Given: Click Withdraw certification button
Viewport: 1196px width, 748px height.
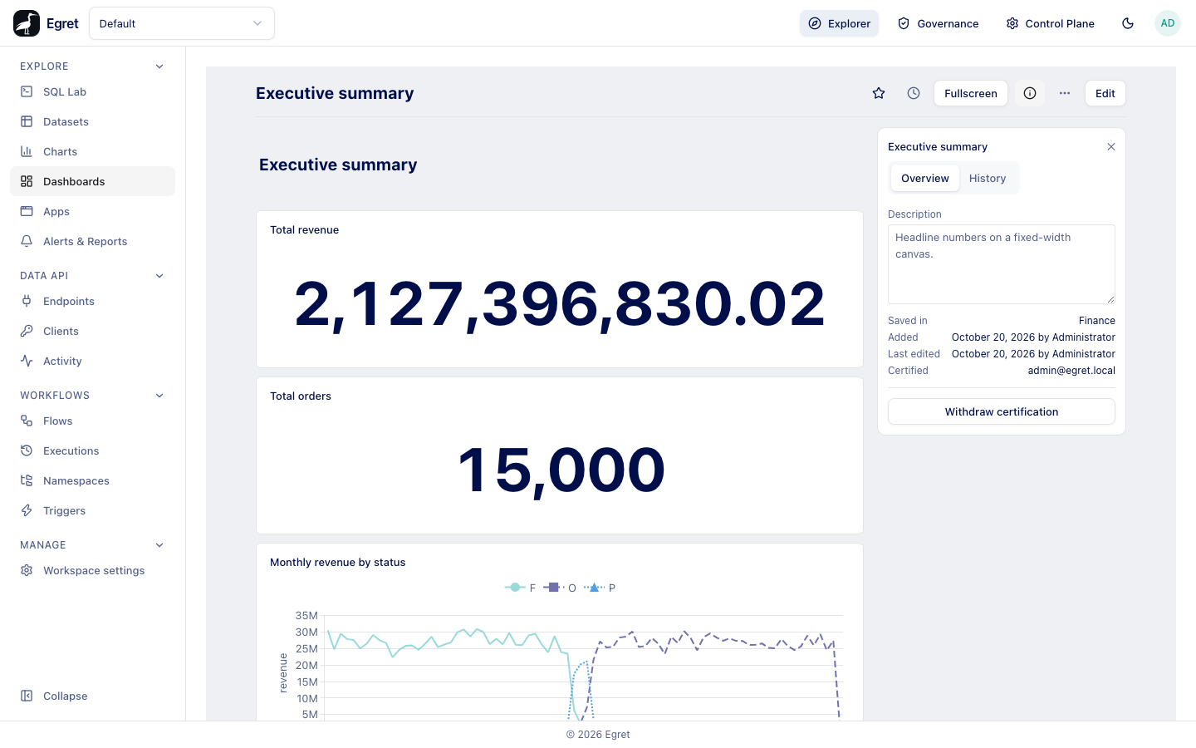Looking at the screenshot, I should pos(1002,411).
